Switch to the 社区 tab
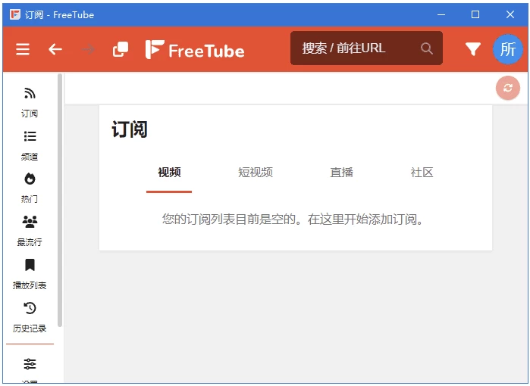 pos(422,173)
